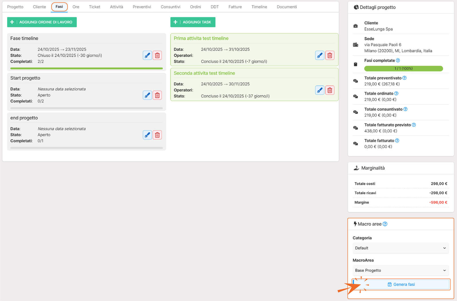
Task: Open help icon next to Fasi completate
Action: tap(398, 60)
